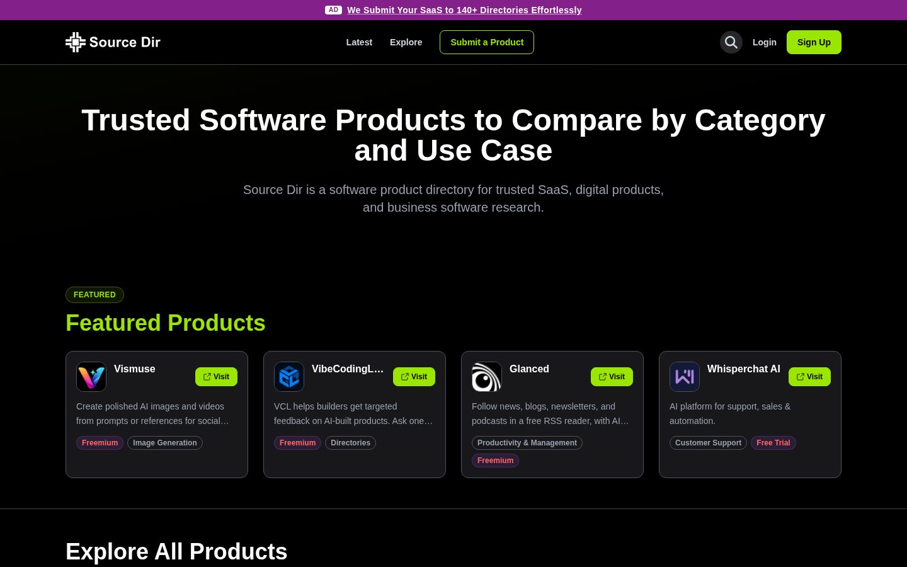Click Visit on the Glanced card

pyautogui.click(x=612, y=377)
